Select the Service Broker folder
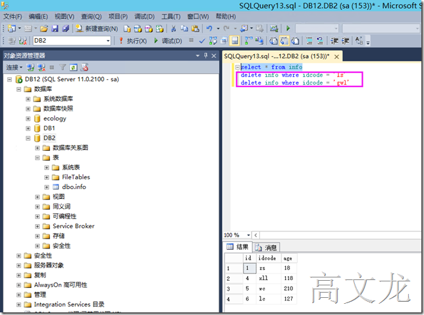The width and height of the screenshot is (424, 315). pos(74,226)
